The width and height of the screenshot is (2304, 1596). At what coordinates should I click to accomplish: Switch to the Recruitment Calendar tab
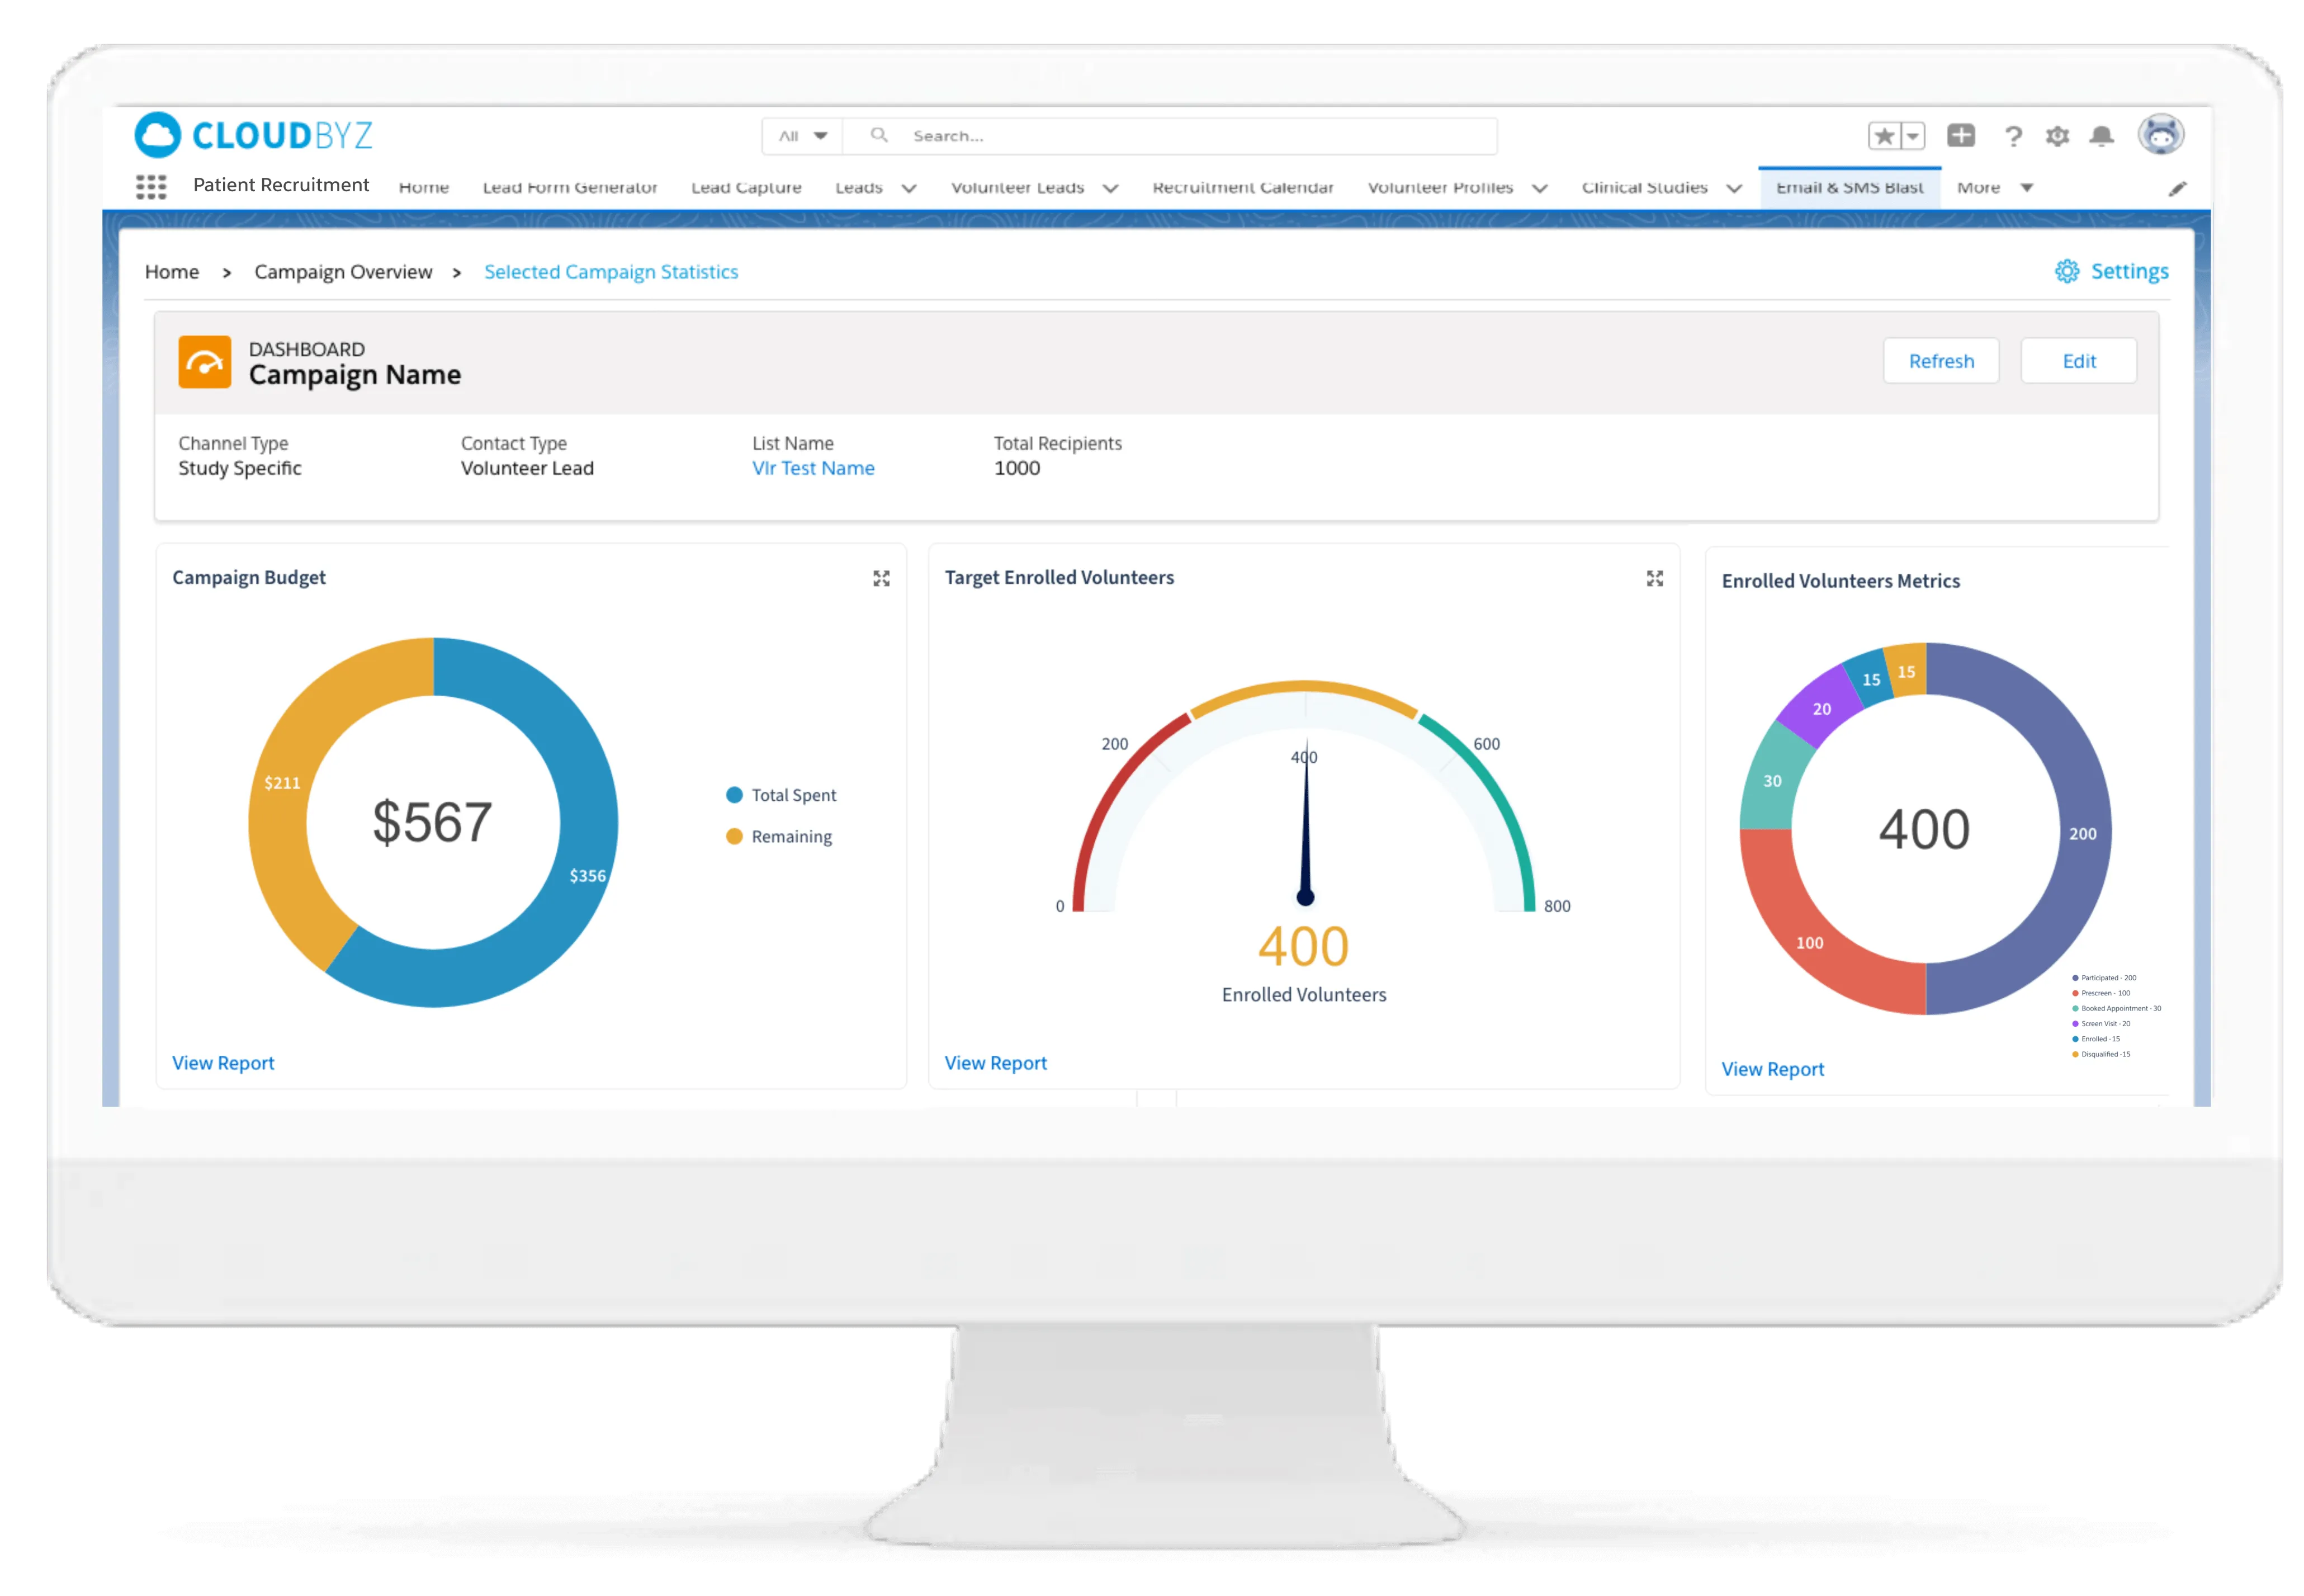1242,188
